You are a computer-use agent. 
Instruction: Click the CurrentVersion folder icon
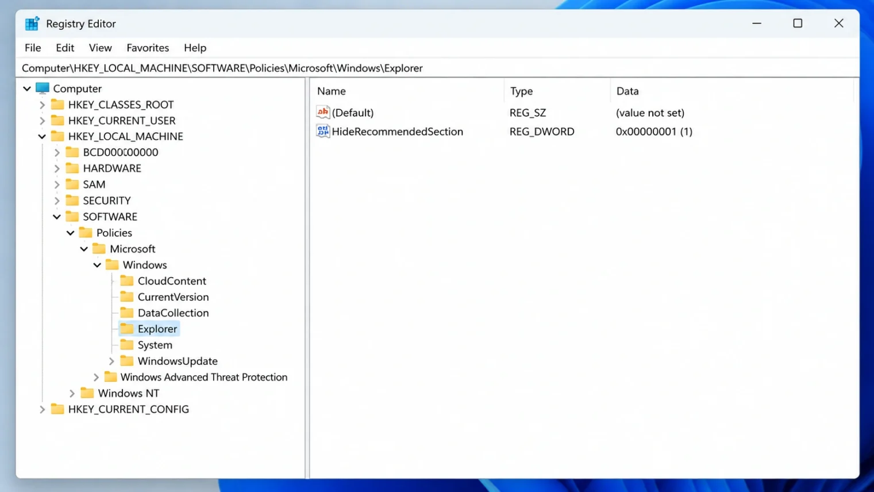click(127, 297)
